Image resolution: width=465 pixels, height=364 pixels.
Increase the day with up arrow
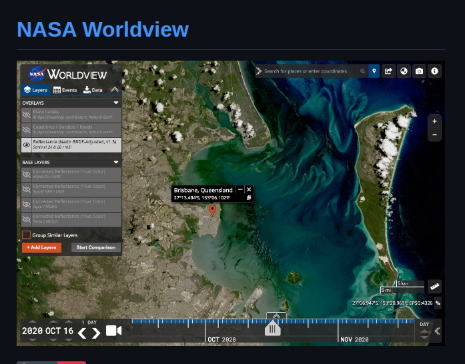point(69,321)
